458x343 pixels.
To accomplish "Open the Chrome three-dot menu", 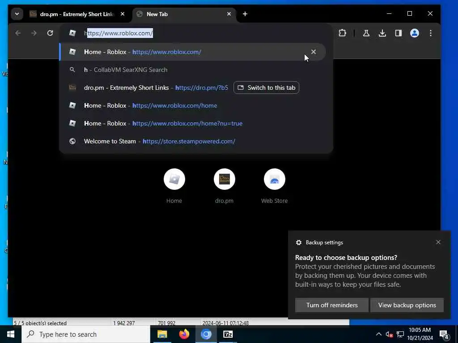I will (x=431, y=33).
